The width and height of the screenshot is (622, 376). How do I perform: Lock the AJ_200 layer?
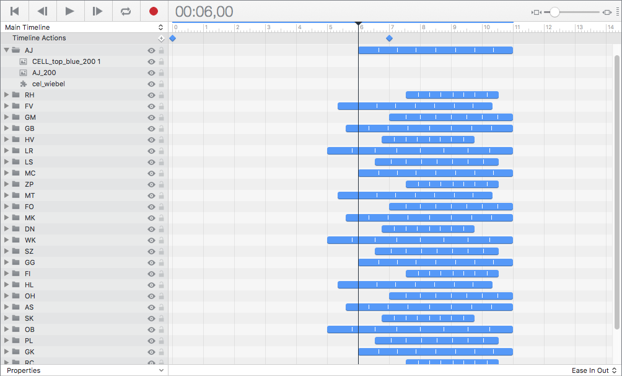pyautogui.click(x=162, y=73)
